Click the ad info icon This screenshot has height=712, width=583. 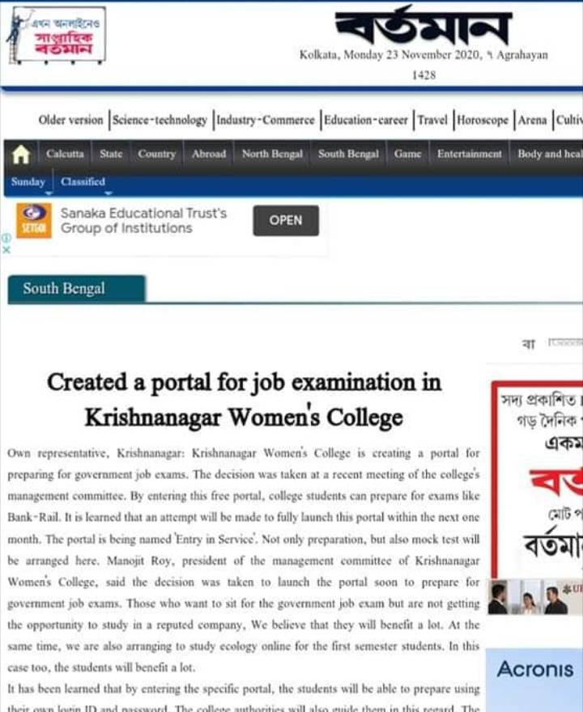(x=6, y=238)
